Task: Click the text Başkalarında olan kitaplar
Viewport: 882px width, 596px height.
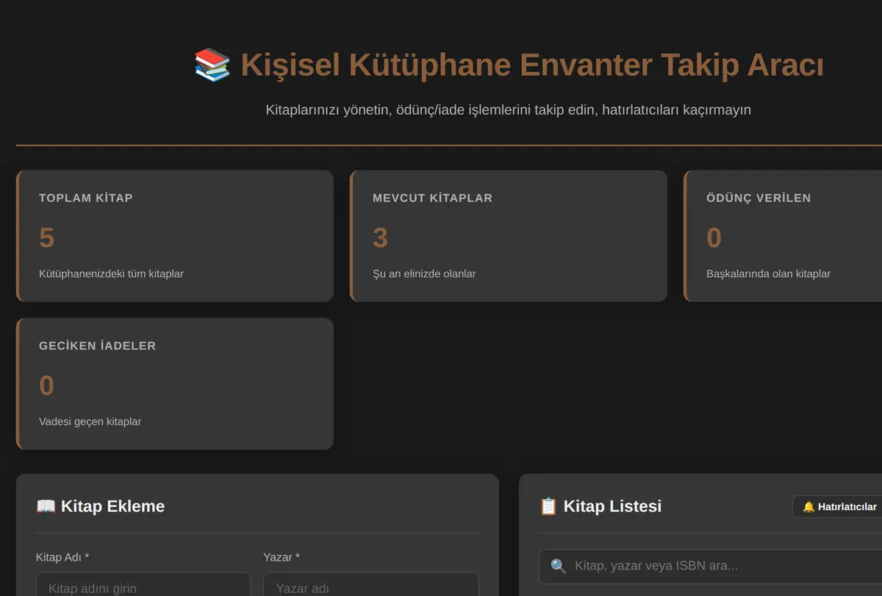Action: 768,273
